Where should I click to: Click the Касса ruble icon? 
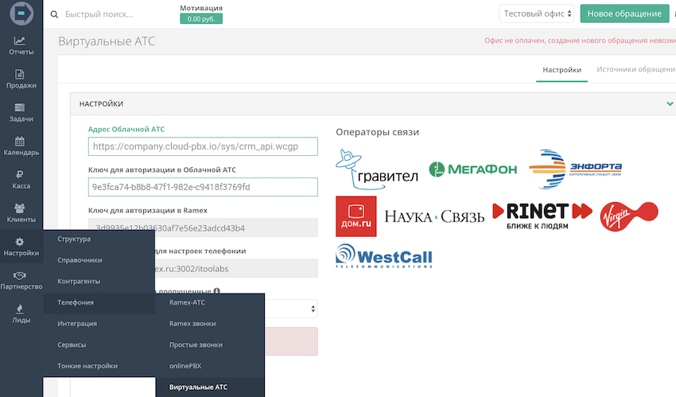click(21, 175)
